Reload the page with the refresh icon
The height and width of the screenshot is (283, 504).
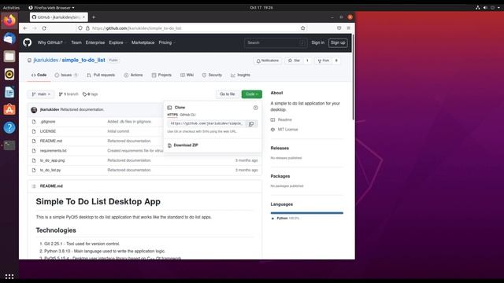[x=44, y=28]
